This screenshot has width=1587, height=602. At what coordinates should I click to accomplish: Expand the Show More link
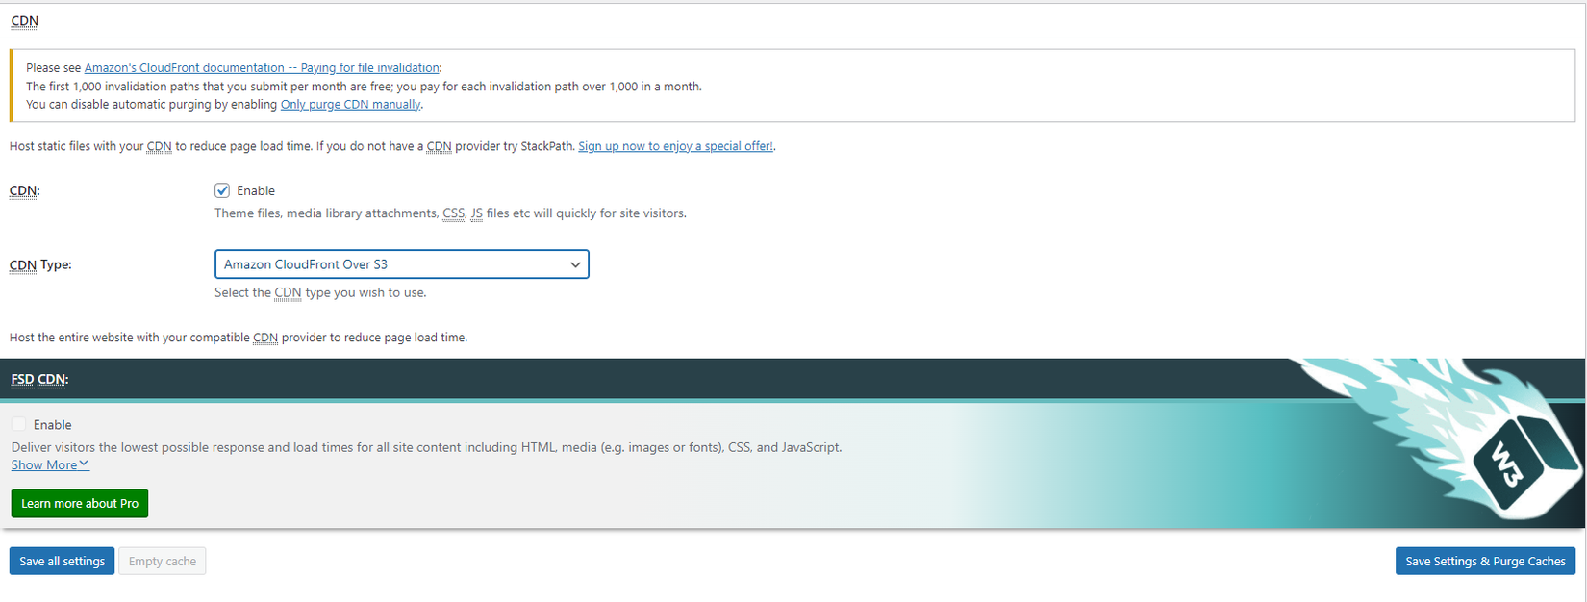[50, 464]
